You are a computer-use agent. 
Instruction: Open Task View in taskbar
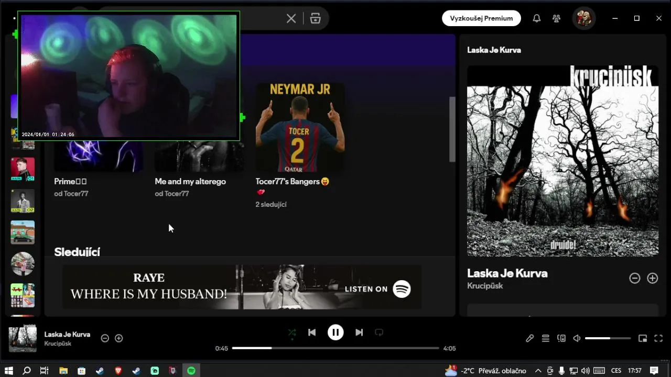pos(45,371)
